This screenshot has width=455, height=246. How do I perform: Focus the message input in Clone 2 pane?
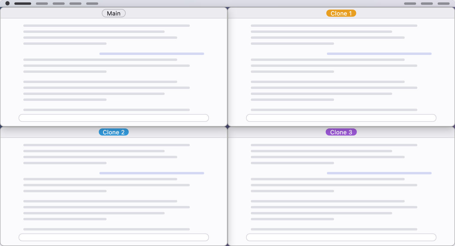(x=114, y=237)
